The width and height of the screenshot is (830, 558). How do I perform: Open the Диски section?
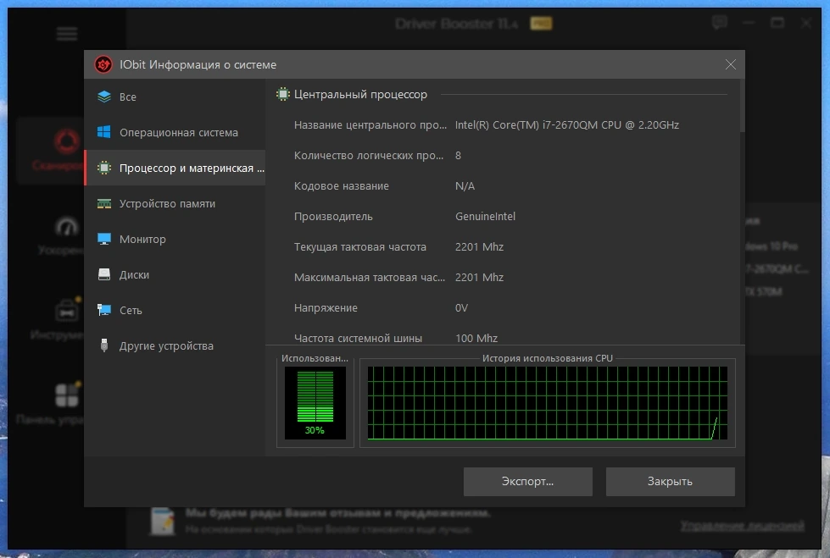pos(175,274)
